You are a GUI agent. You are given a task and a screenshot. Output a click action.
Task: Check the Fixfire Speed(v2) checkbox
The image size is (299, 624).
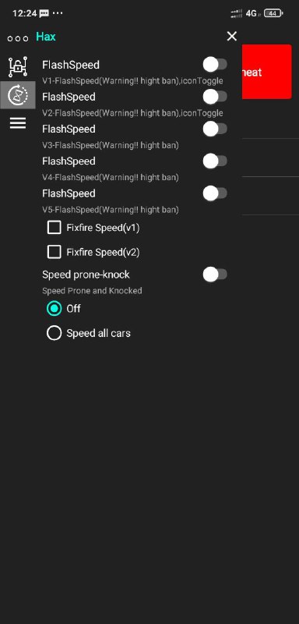pos(54,252)
